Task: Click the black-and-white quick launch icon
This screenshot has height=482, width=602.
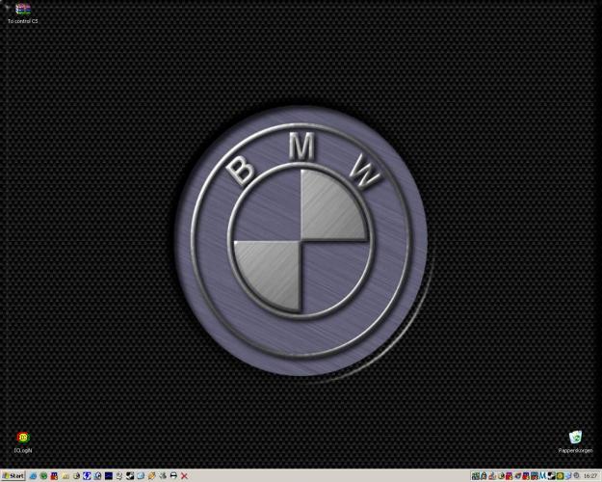Action: point(129,475)
